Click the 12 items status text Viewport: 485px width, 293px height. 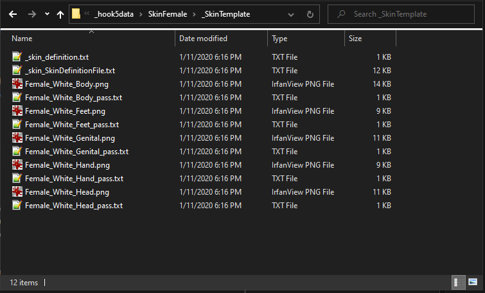(24, 283)
